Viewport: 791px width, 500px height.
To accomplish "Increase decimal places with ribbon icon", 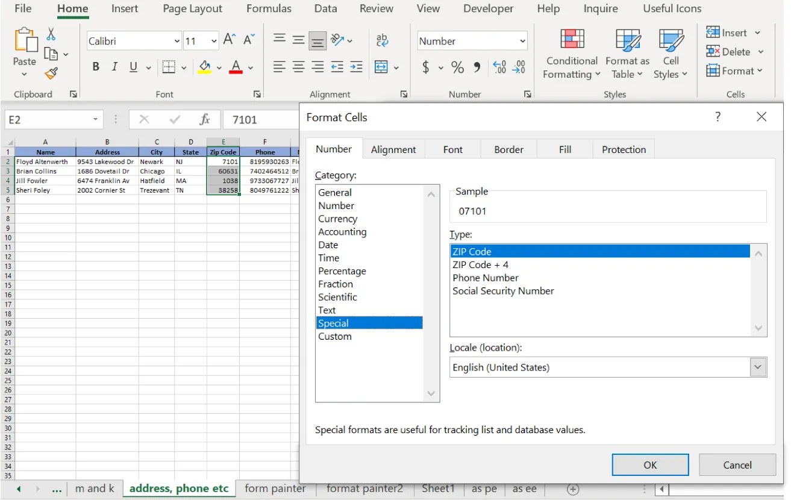I will [499, 67].
